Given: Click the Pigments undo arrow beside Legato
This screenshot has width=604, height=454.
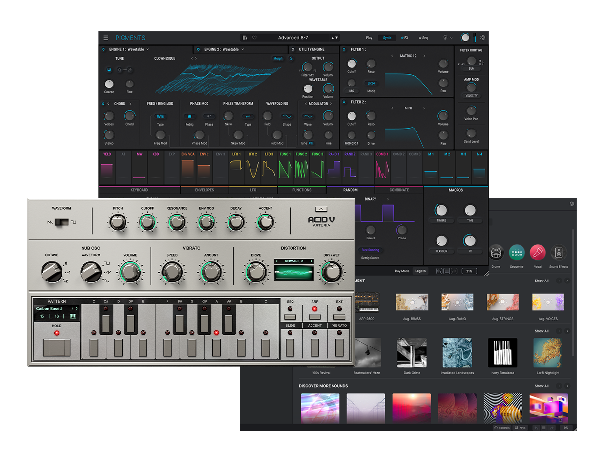Looking at the screenshot, I should (x=439, y=271).
